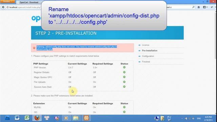Open the bookmarks toolbar button
The height and width of the screenshot is (122, 217).
[205, 7]
